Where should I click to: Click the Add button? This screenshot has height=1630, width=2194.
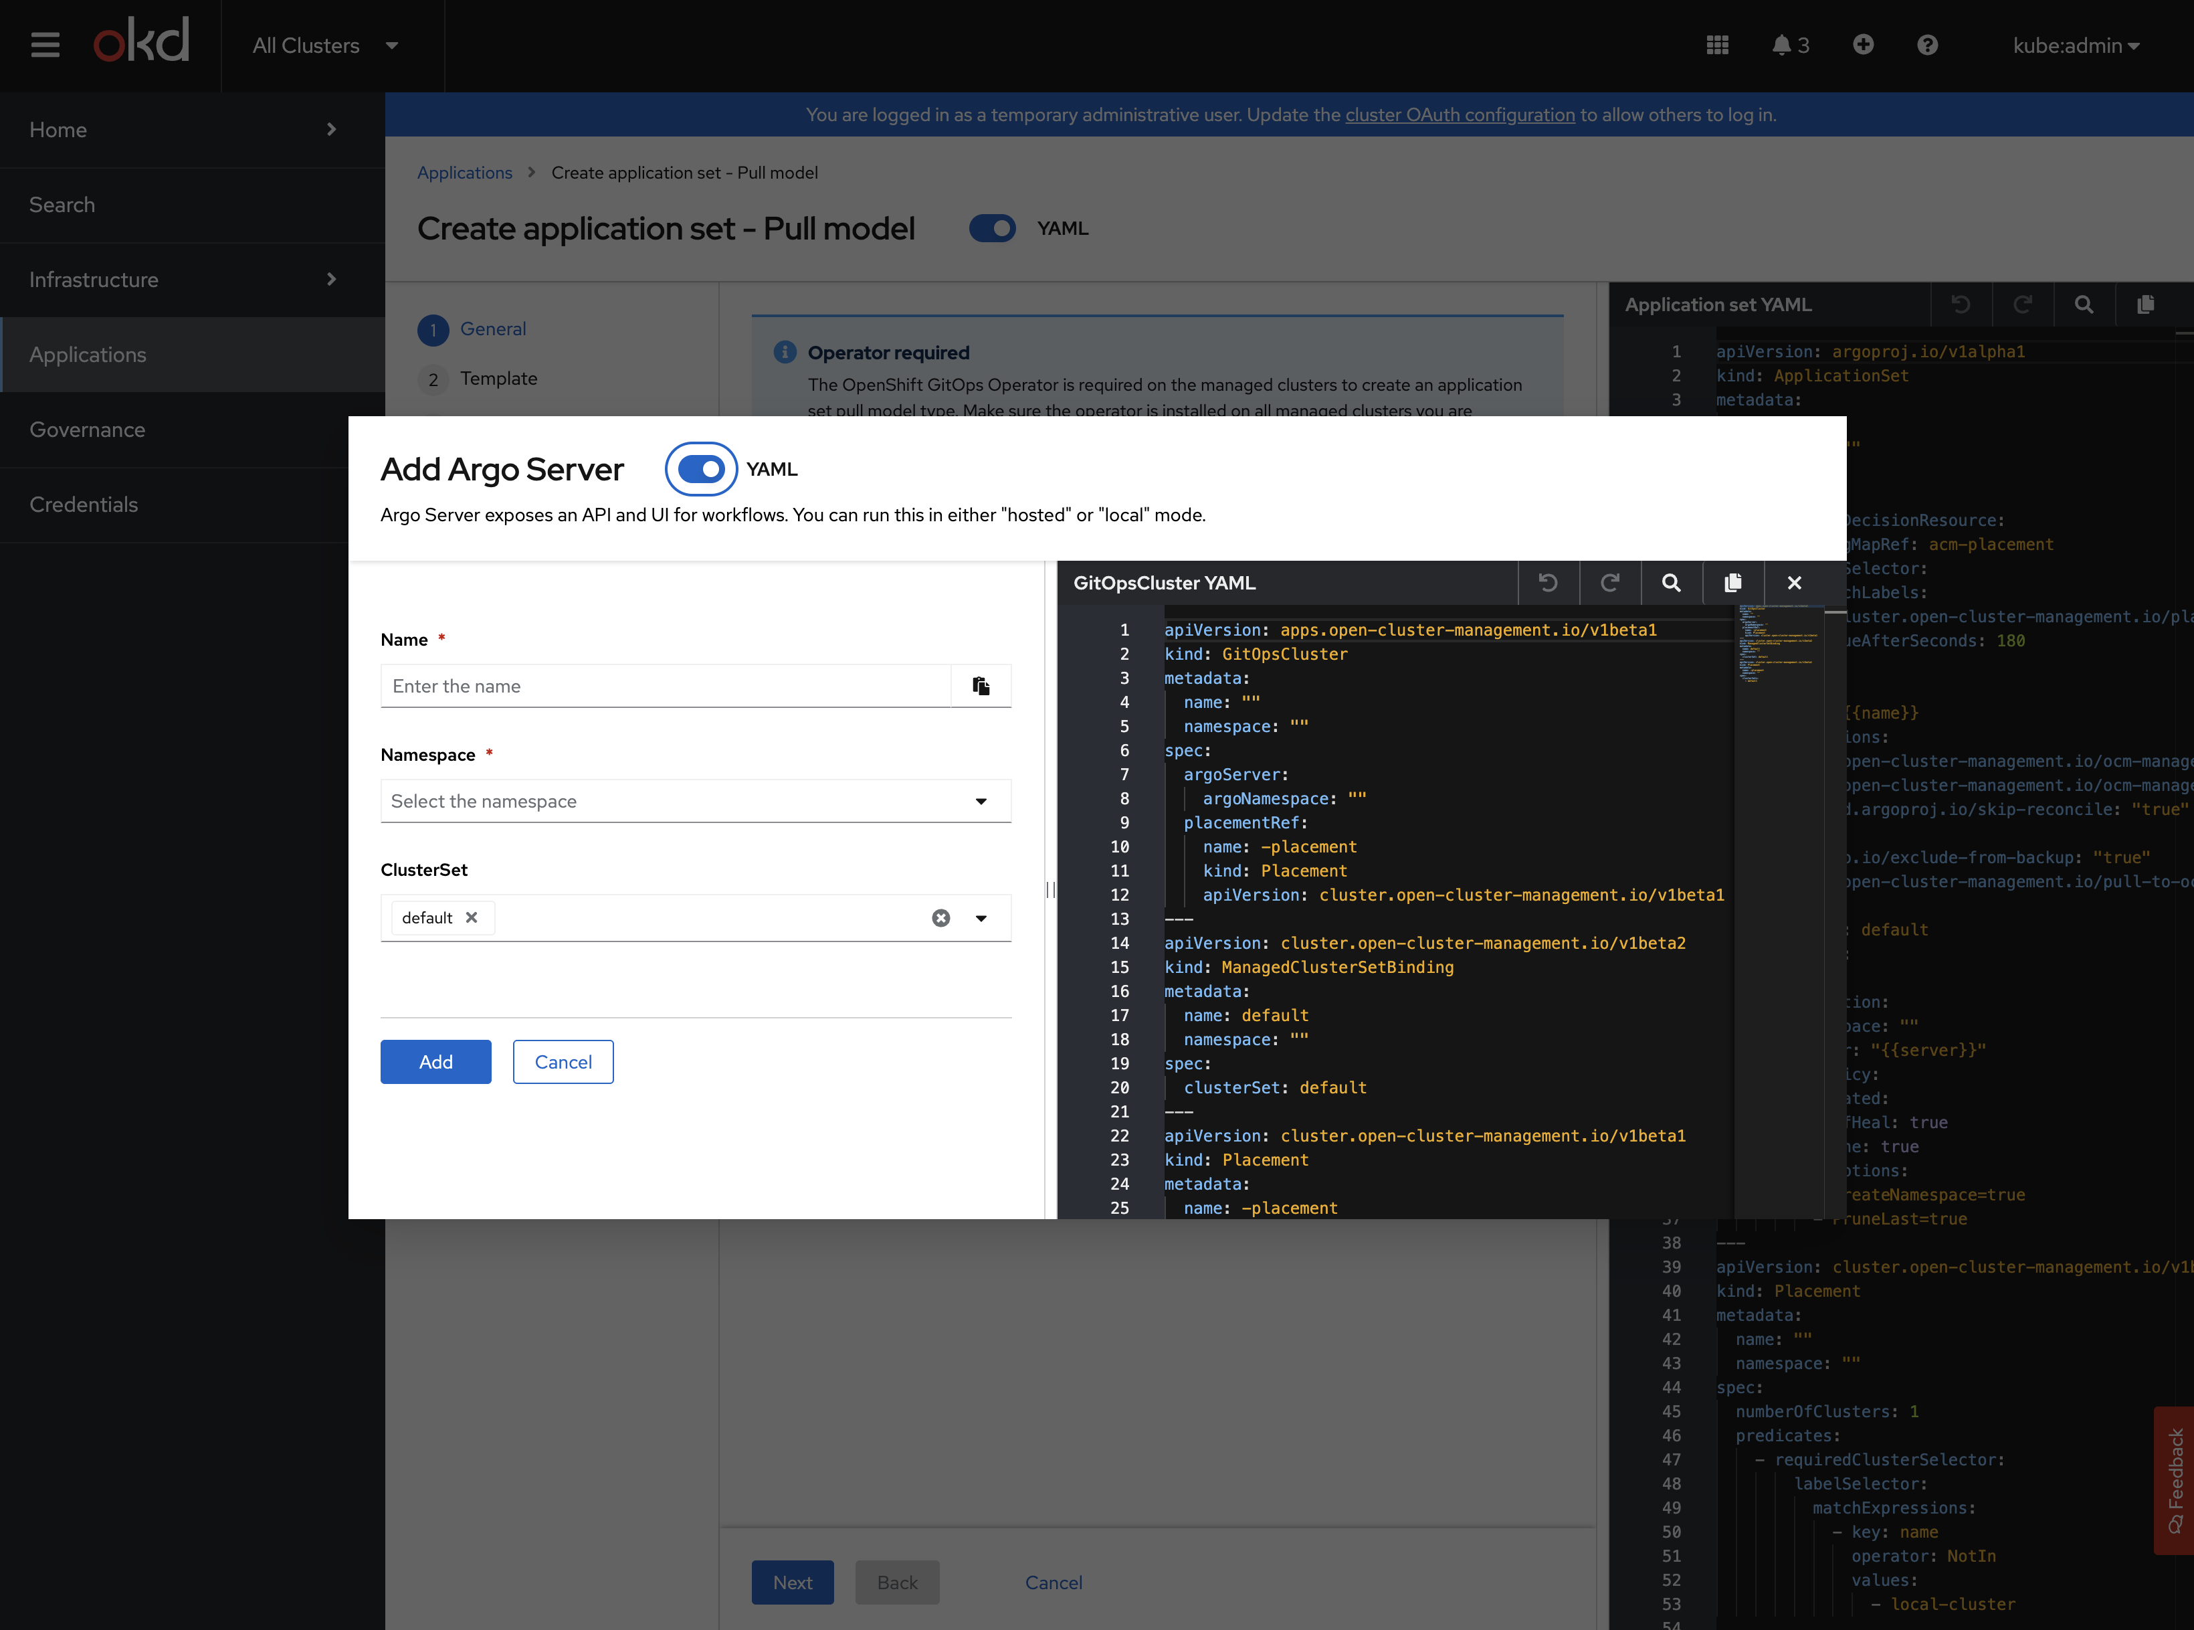pos(436,1062)
